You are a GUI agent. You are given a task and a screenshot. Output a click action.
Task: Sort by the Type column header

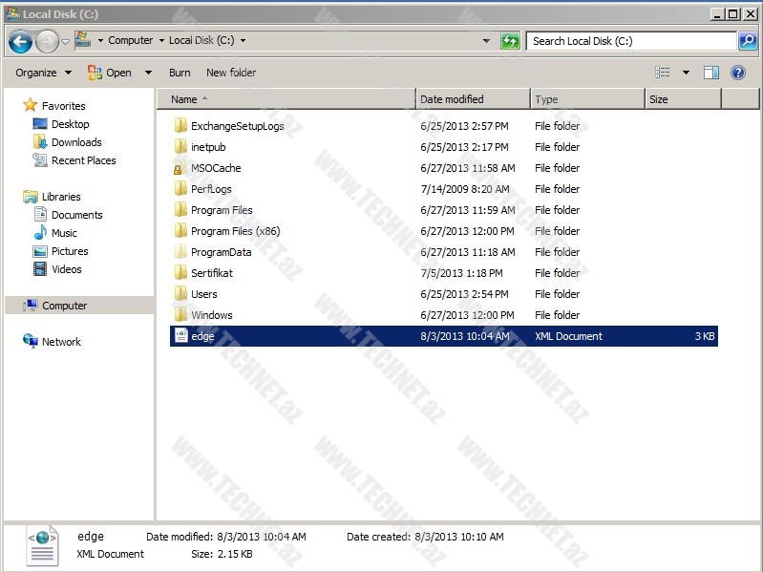click(x=588, y=99)
